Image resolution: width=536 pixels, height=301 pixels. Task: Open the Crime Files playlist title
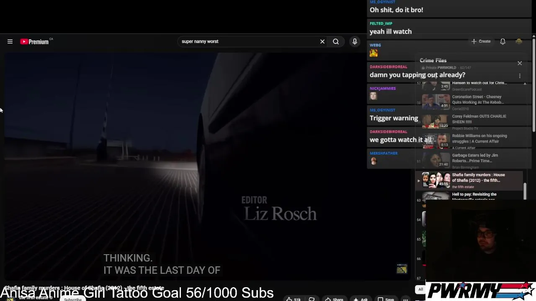tap(433, 61)
